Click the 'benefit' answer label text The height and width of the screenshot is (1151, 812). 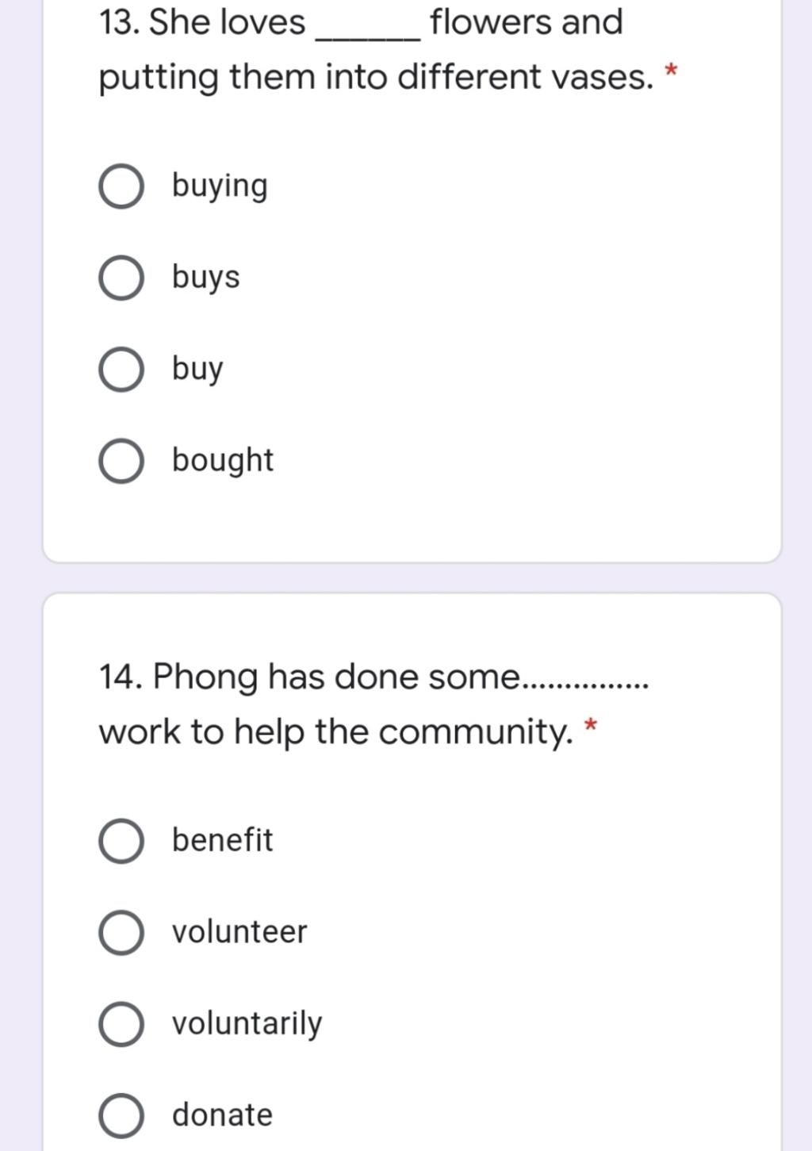[222, 840]
